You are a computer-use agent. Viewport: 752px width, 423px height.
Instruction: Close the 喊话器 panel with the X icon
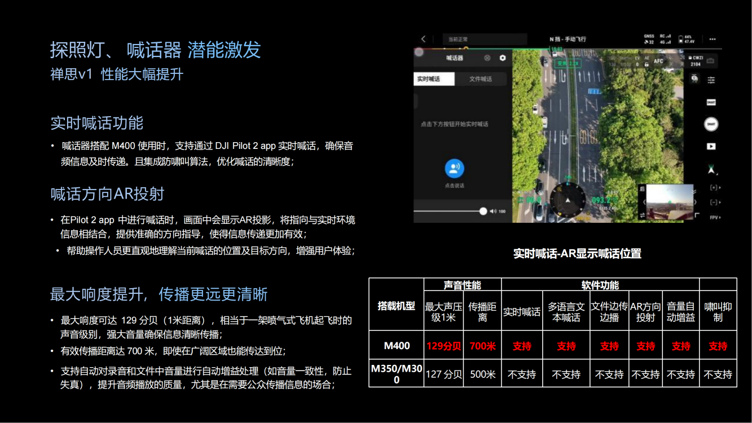(x=487, y=58)
